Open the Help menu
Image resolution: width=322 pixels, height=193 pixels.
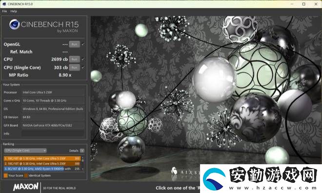(x=14, y=11)
